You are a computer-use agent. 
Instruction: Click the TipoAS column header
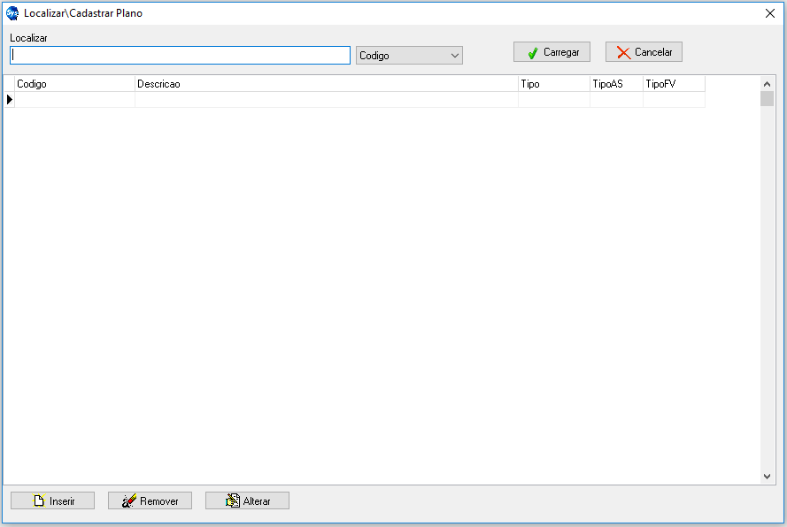coord(615,84)
